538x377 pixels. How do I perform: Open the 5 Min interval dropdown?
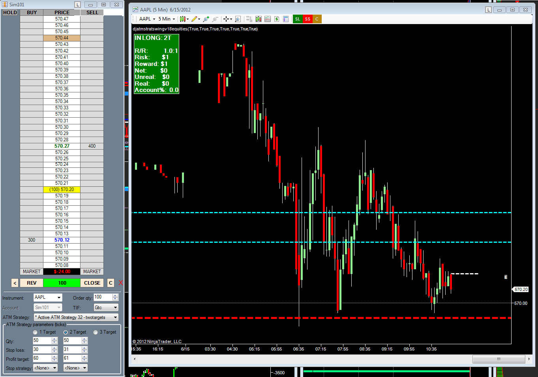[x=167, y=19]
